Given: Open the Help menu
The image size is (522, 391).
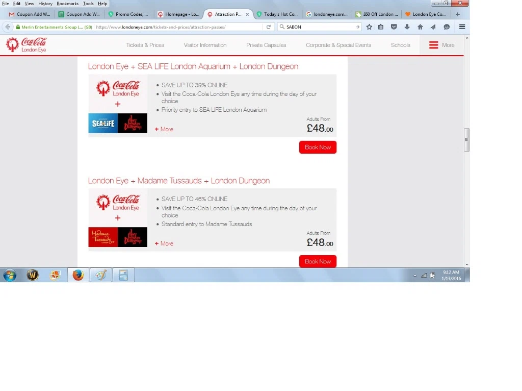Looking at the screenshot, I should [x=102, y=4].
